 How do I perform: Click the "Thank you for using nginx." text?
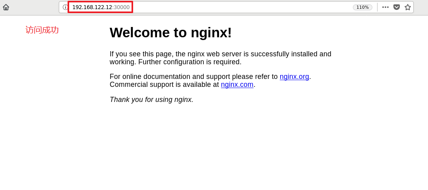pyautogui.click(x=151, y=100)
